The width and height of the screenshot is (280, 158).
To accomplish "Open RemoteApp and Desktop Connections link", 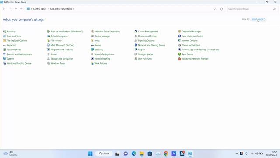I will tap(200, 50).
